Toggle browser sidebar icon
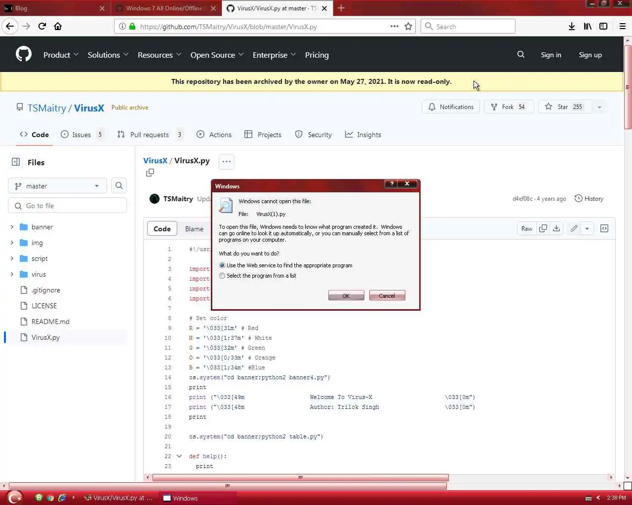Screen dimensions: 632x505 [603, 26]
